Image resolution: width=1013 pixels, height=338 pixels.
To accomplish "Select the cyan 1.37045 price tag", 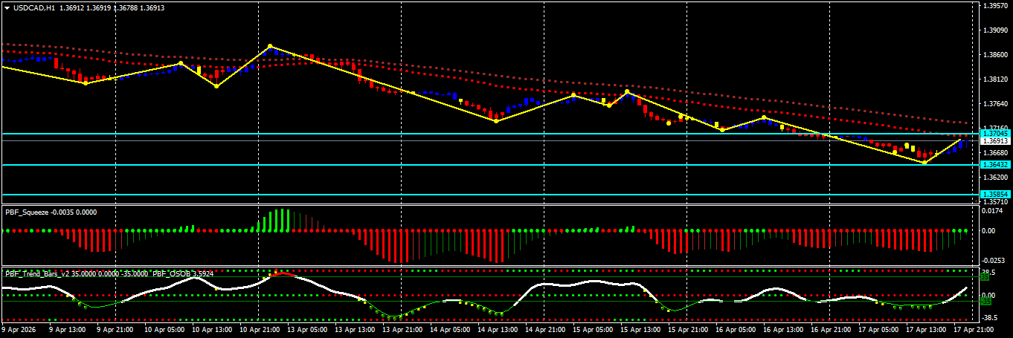I will pos(994,134).
